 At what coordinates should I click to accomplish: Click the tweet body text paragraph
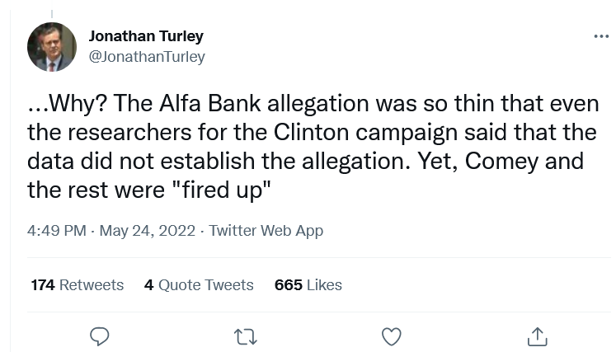pos(313,147)
